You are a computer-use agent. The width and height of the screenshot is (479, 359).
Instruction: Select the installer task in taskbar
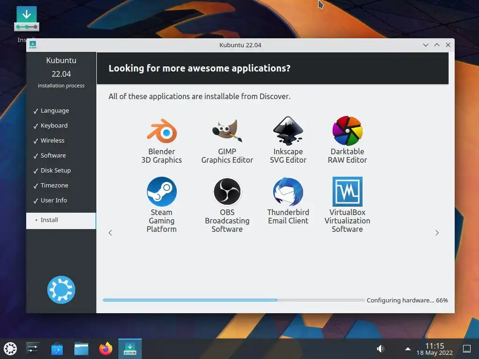130,349
